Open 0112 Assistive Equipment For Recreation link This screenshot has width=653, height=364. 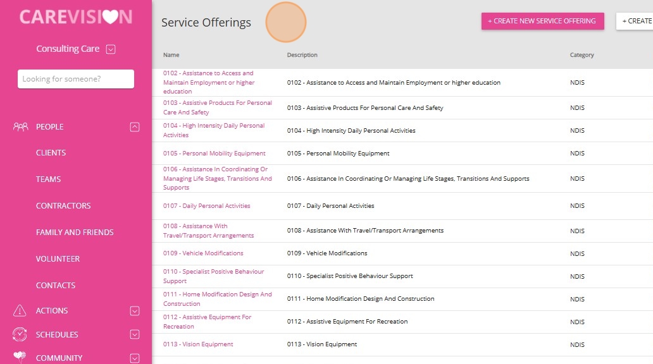click(x=207, y=322)
